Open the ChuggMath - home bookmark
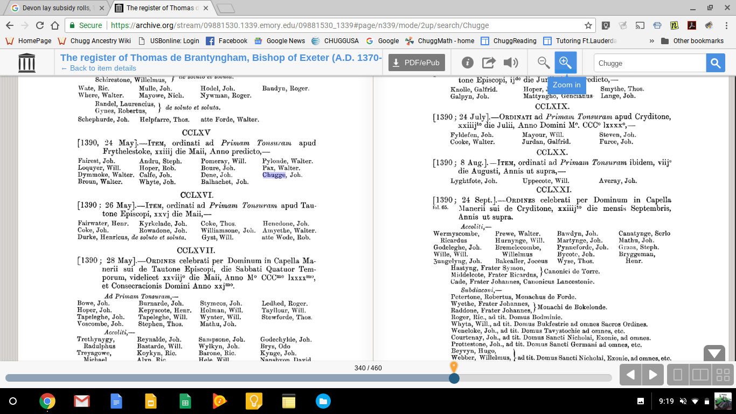 point(440,41)
